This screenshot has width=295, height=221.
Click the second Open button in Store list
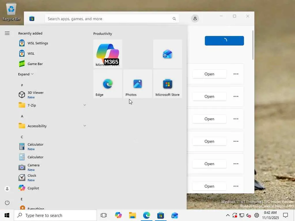point(209,96)
